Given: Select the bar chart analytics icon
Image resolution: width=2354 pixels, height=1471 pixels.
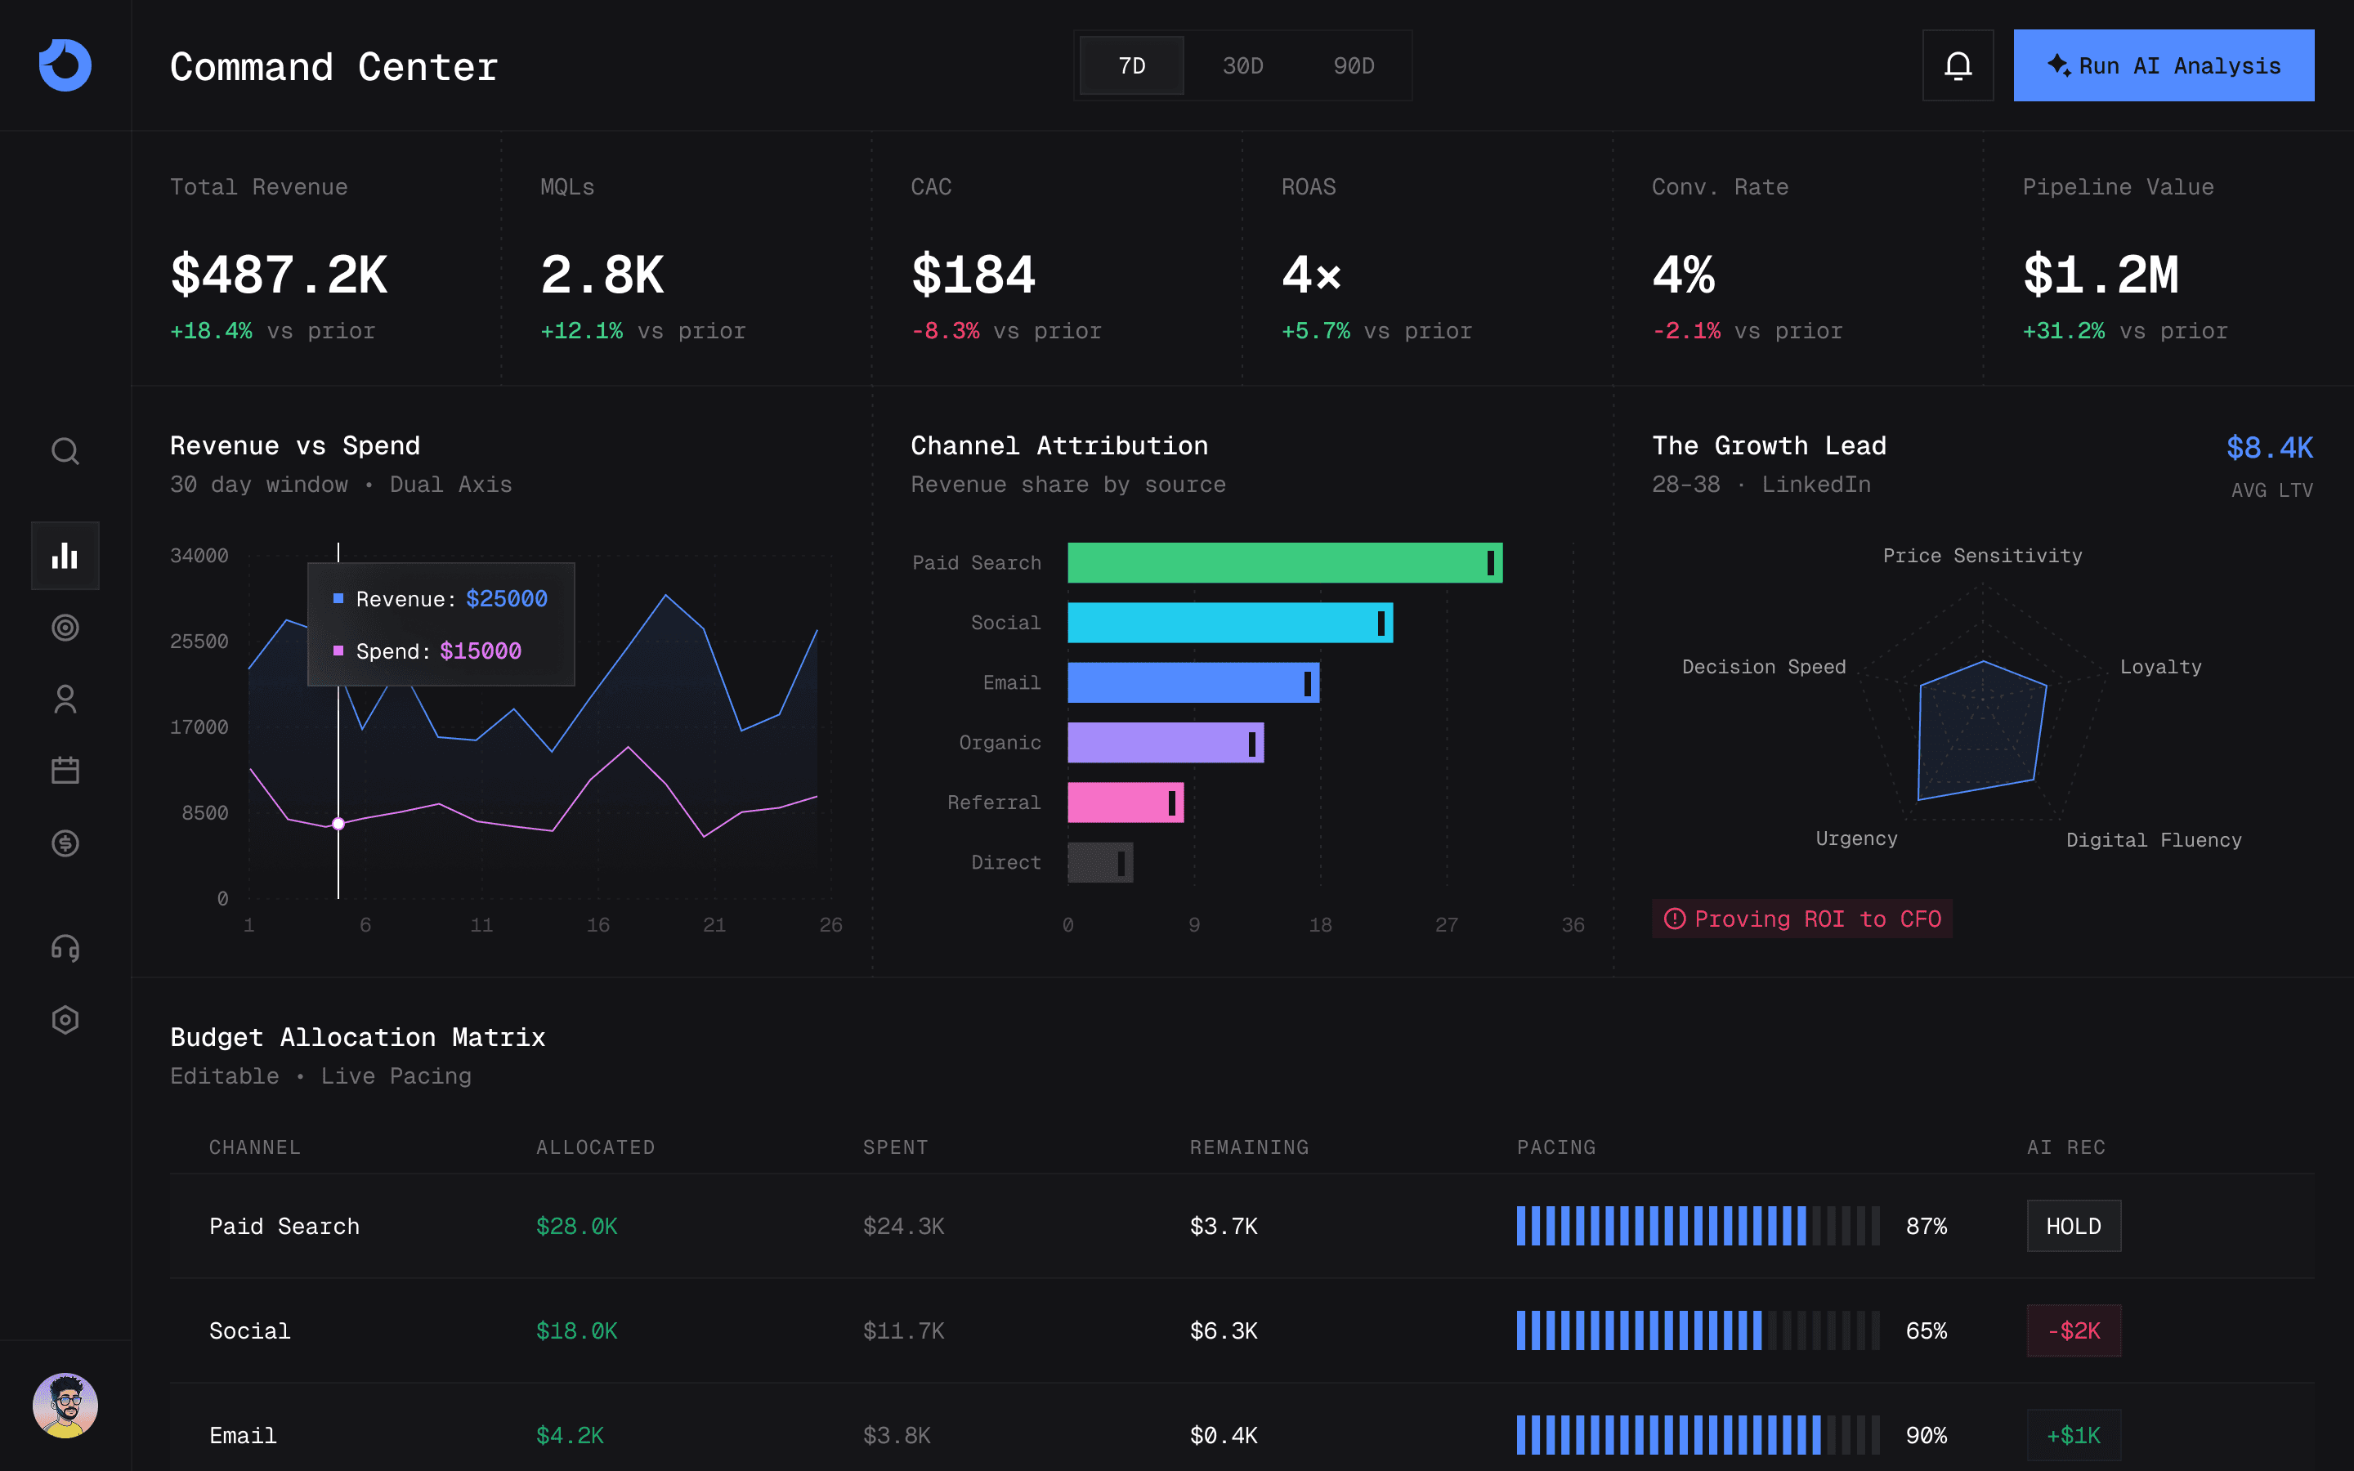Looking at the screenshot, I should [x=65, y=556].
